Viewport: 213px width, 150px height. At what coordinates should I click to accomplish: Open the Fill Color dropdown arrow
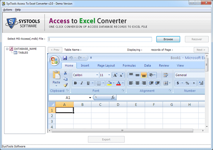[x=113, y=83]
